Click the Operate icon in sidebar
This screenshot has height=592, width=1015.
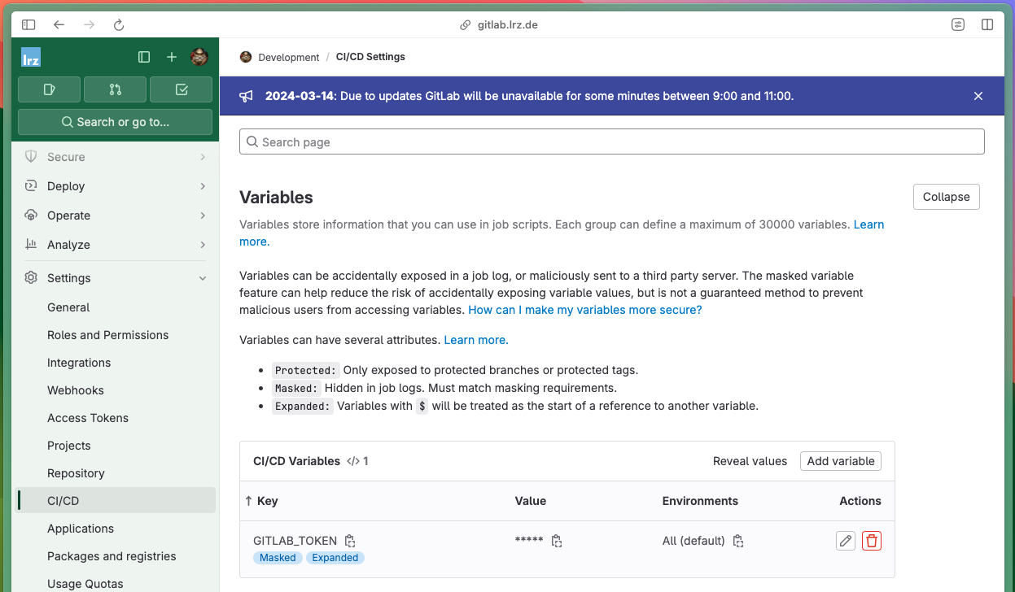[31, 215]
